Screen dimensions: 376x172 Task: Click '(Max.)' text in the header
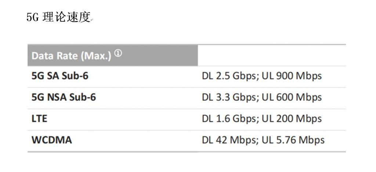coord(96,56)
